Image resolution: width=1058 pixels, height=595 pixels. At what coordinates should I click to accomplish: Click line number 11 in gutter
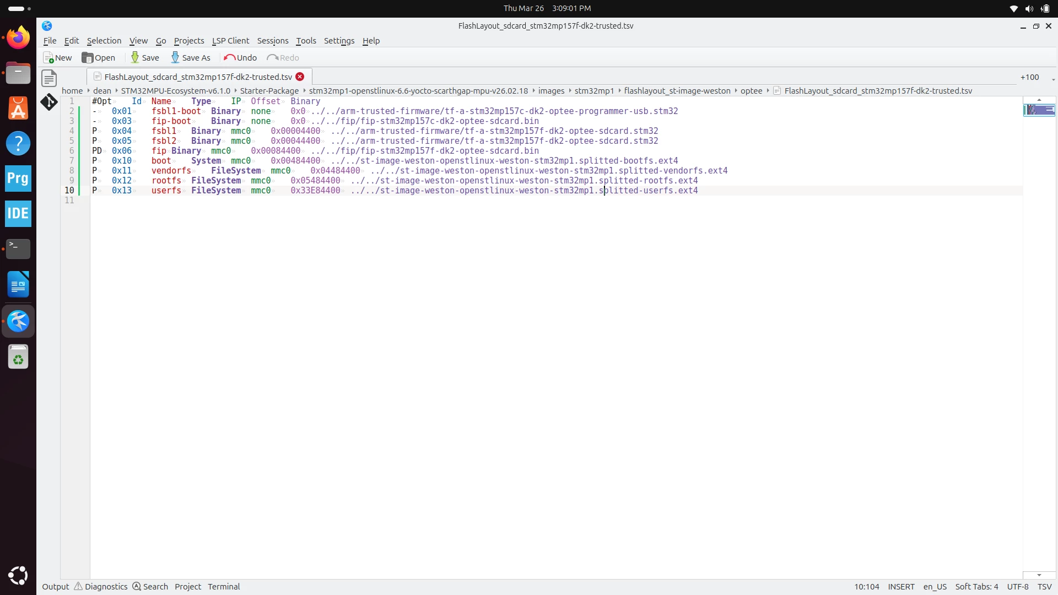point(69,201)
